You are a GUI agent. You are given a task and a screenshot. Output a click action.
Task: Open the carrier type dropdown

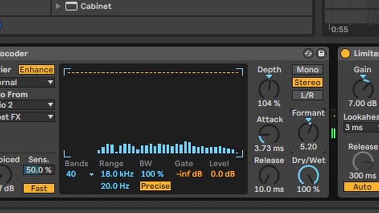click(27, 82)
